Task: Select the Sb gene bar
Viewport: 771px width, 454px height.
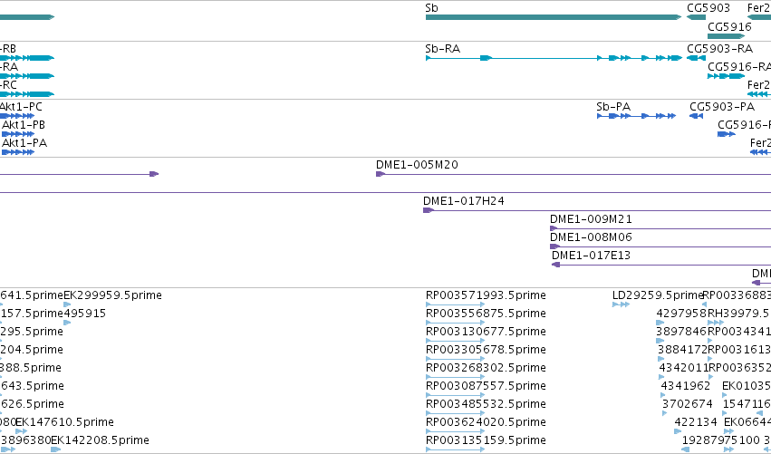Action: (x=554, y=17)
